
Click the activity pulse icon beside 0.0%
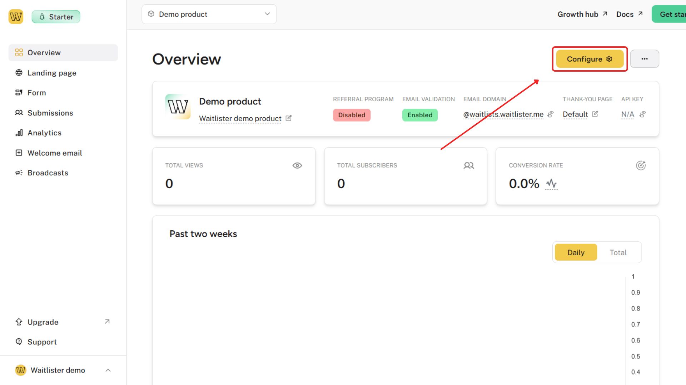(x=551, y=184)
